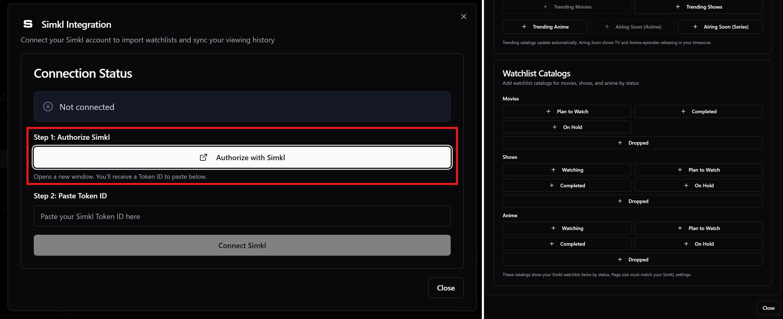The width and height of the screenshot is (783, 319).
Task: Click Authorize with Simkl button
Action: 242,157
